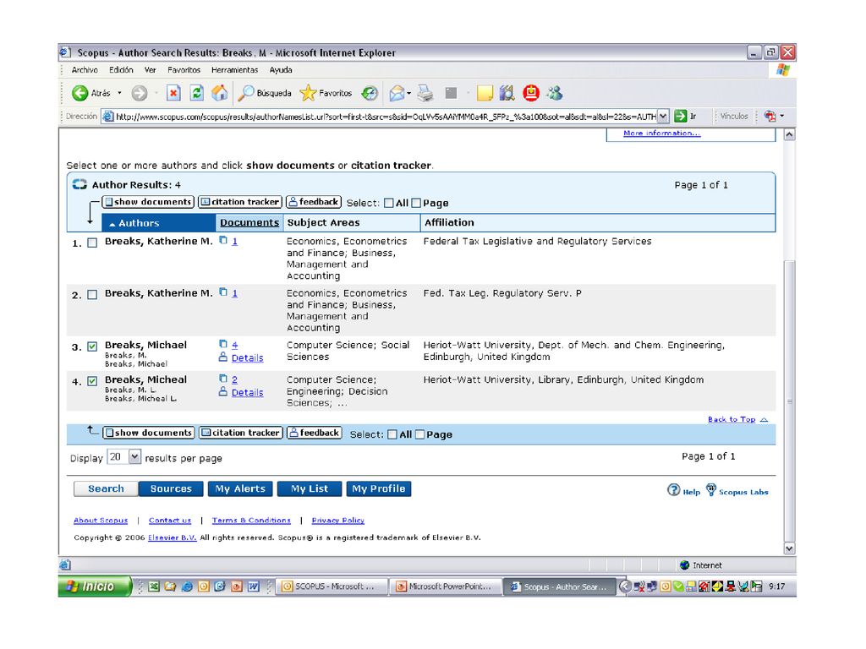Open the research books toolbar icon
The image size is (866, 649).
tap(507, 93)
